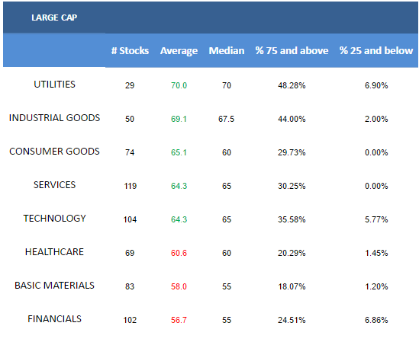Click the % 25 and below header
Image resolution: width=419 pixels, height=342 pixels.
coord(376,51)
